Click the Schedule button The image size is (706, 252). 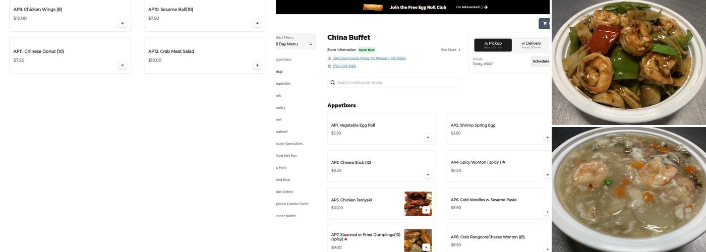(541, 61)
